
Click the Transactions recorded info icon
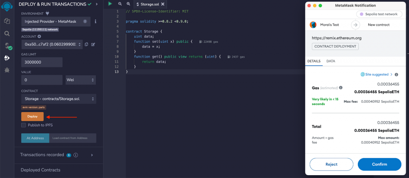coord(75,155)
